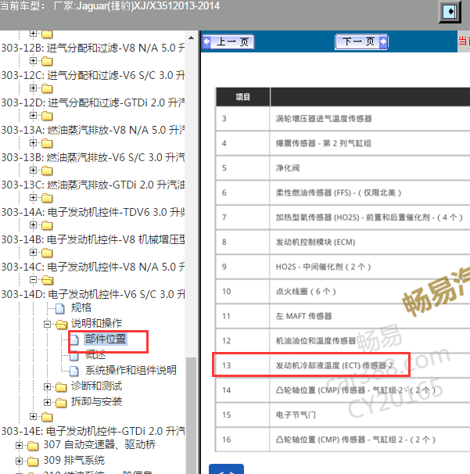Select 说明和操作 folder label
Image resolution: width=470 pixels, height=474 pixels.
(96, 323)
